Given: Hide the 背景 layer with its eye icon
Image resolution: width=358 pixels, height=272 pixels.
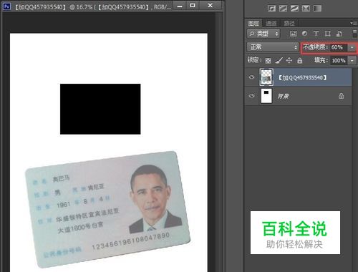Looking at the screenshot, I should pos(251,96).
